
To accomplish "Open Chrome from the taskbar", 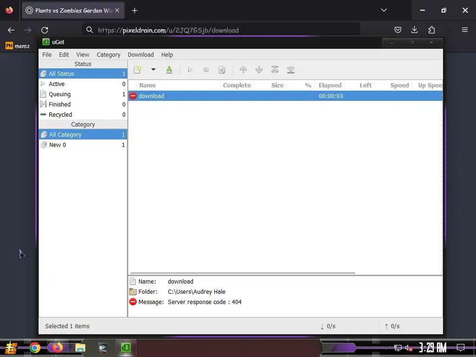I will 34,348.
